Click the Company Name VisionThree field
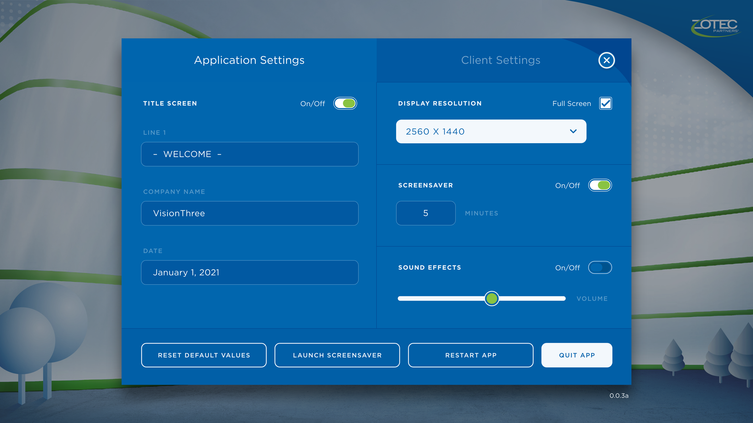 pyautogui.click(x=250, y=213)
